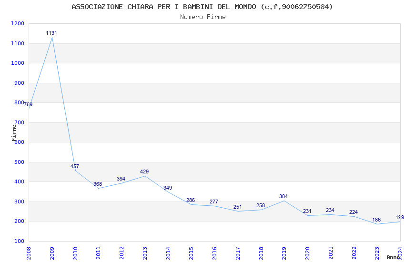Click the subtitle Numero Firme
The image size is (405, 262).
[x=203, y=17]
